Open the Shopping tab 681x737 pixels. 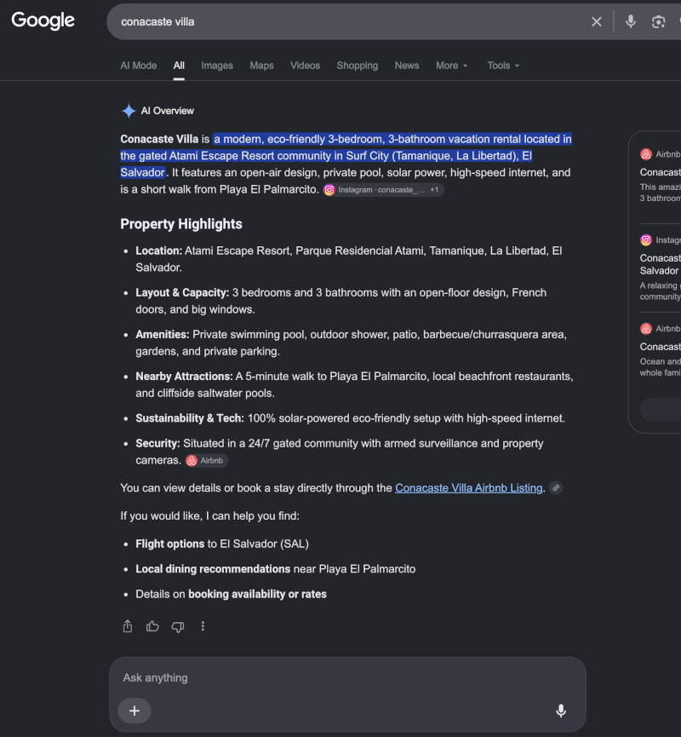point(358,66)
